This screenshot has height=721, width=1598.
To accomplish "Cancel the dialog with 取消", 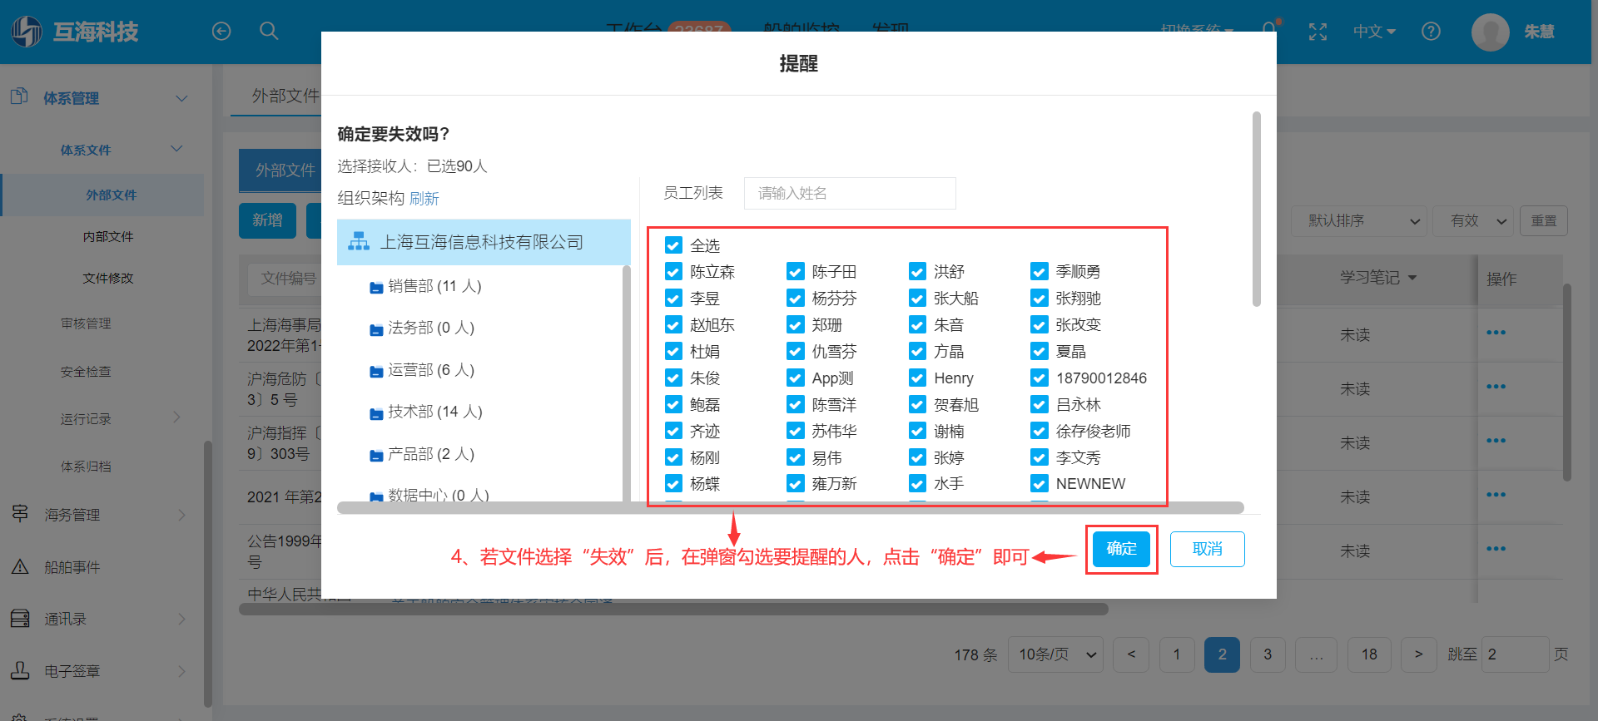I will coord(1208,549).
